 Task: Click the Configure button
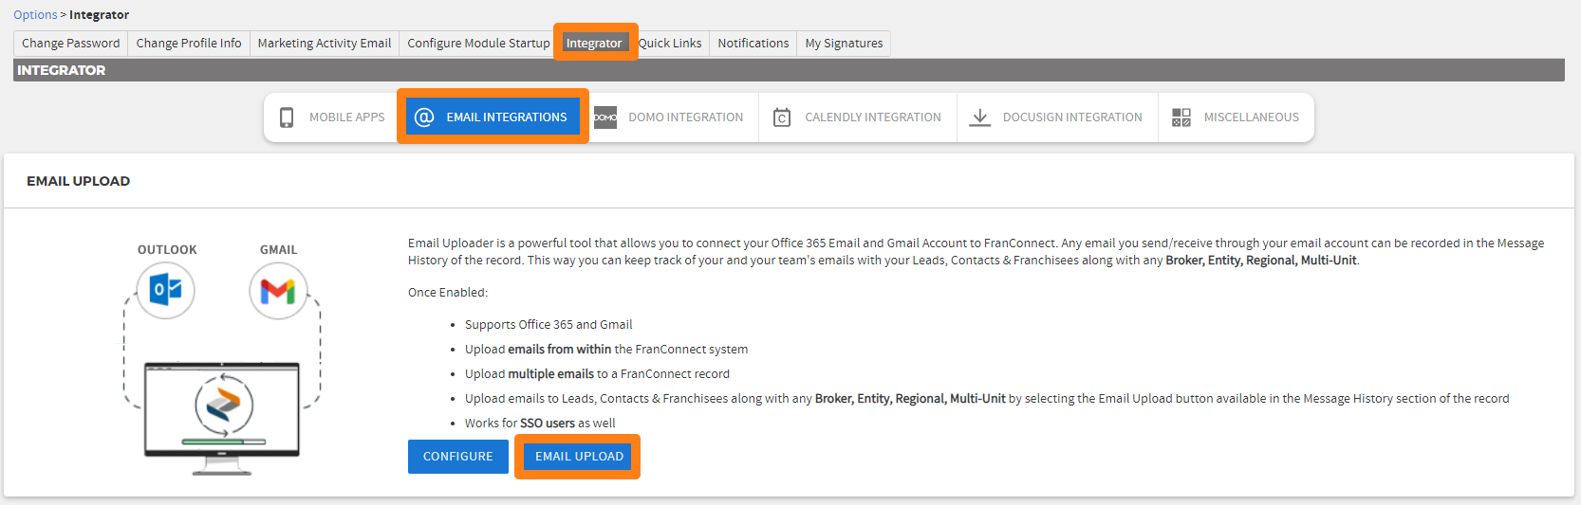point(458,457)
